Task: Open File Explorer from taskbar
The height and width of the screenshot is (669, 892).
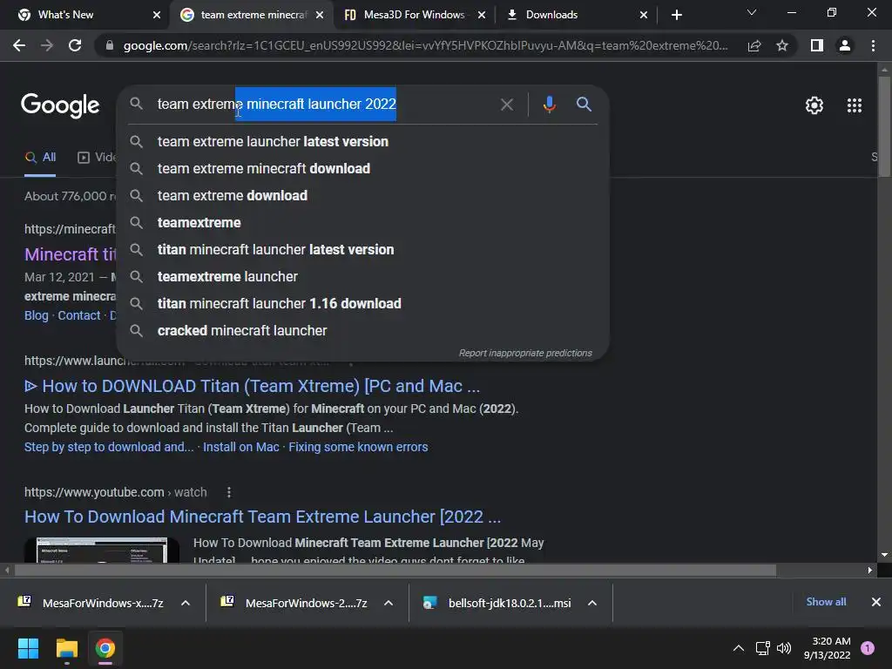Action: (x=66, y=648)
